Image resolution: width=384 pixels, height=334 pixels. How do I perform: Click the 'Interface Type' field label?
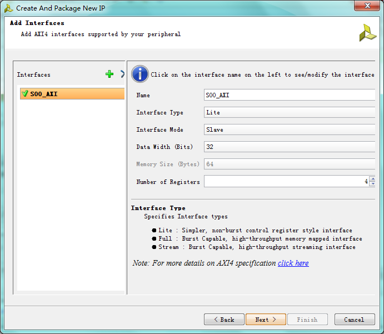point(159,113)
